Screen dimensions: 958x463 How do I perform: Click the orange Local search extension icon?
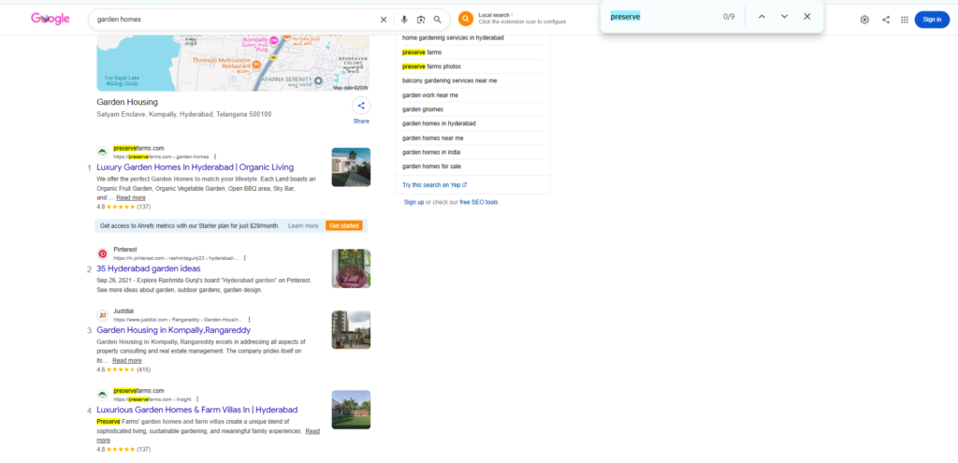465,19
